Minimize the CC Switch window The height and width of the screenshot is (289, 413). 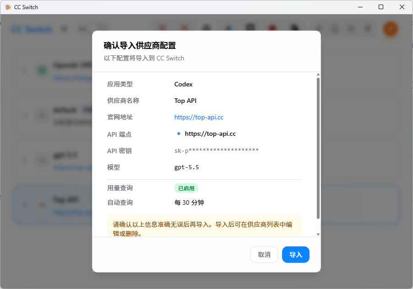coord(360,7)
